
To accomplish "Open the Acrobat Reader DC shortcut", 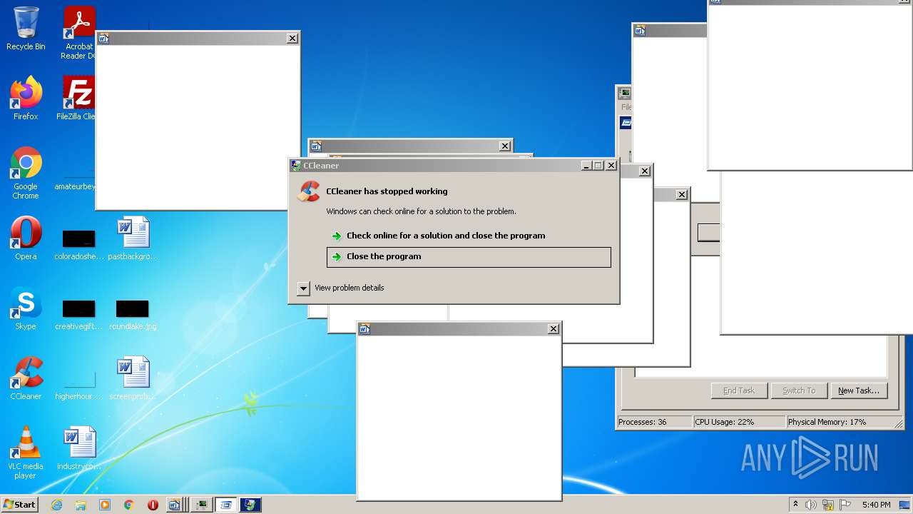I will (78, 33).
